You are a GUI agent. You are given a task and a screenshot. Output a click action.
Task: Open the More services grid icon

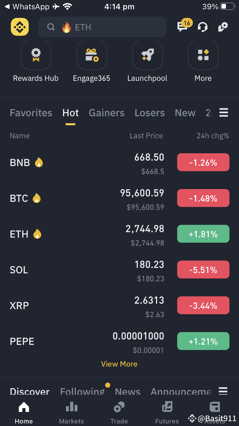pyautogui.click(x=203, y=55)
